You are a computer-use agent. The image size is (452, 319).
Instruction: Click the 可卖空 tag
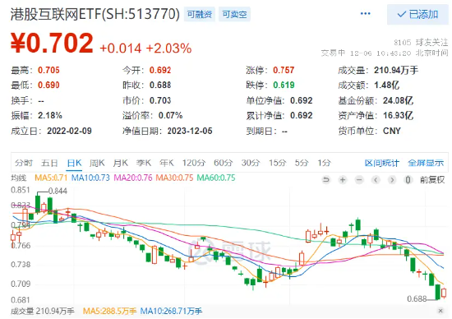click(234, 14)
